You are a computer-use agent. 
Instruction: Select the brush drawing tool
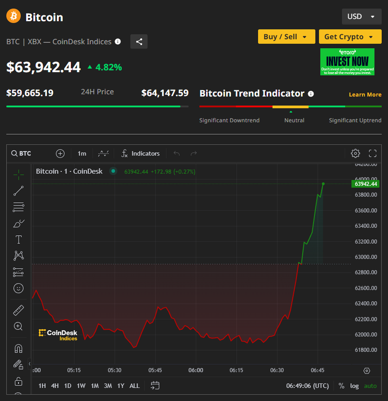click(x=18, y=224)
